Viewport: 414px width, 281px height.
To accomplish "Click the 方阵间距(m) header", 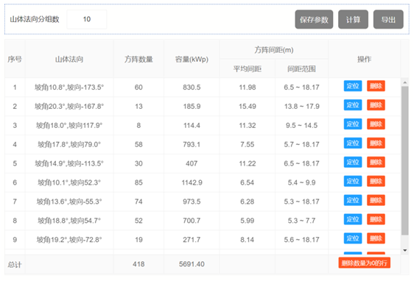I will pos(274,50).
